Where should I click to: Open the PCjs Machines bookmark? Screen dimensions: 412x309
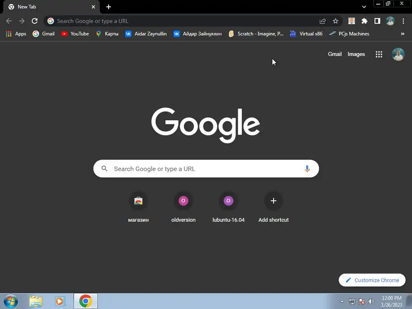click(x=349, y=34)
